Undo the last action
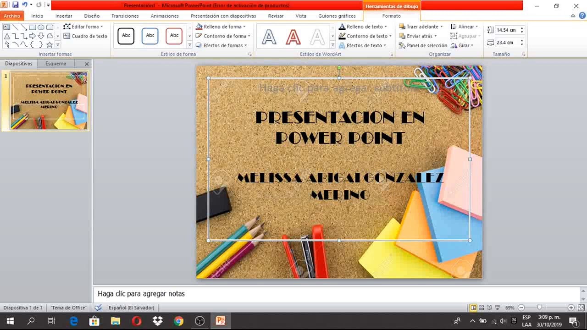 (x=25, y=5)
